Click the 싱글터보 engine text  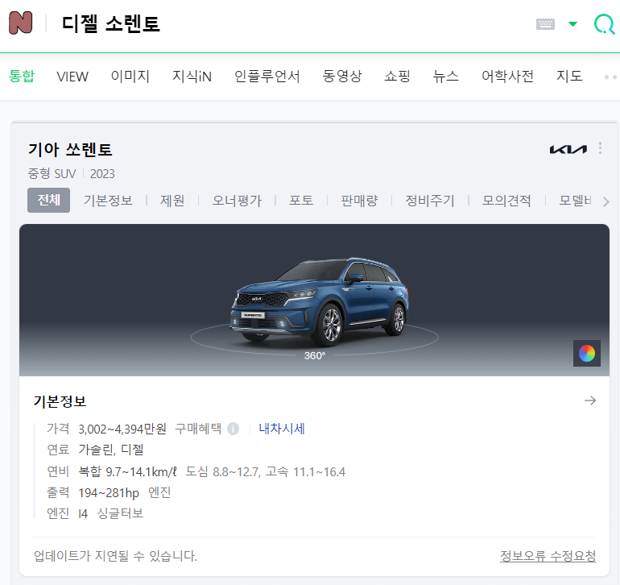(120, 513)
